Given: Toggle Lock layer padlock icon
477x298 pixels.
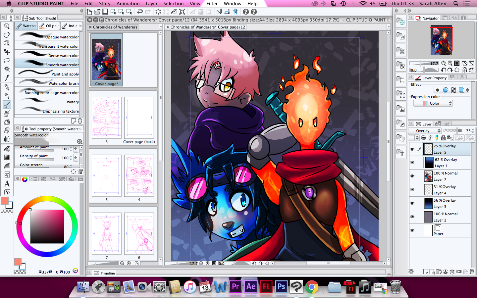Looking at the screenshot, I should (x=443, y=137).
